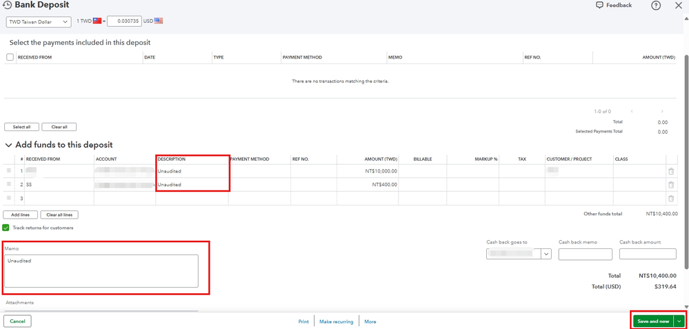Click the Feedback speech bubble icon
Viewport: 689px width, 329px height.
599,6
